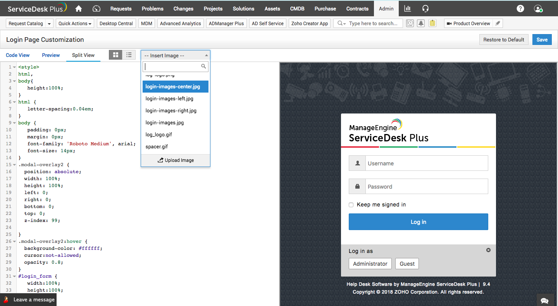Screen dimensions: 558x306
Task: Open the Requests menu
Action: pos(121,9)
